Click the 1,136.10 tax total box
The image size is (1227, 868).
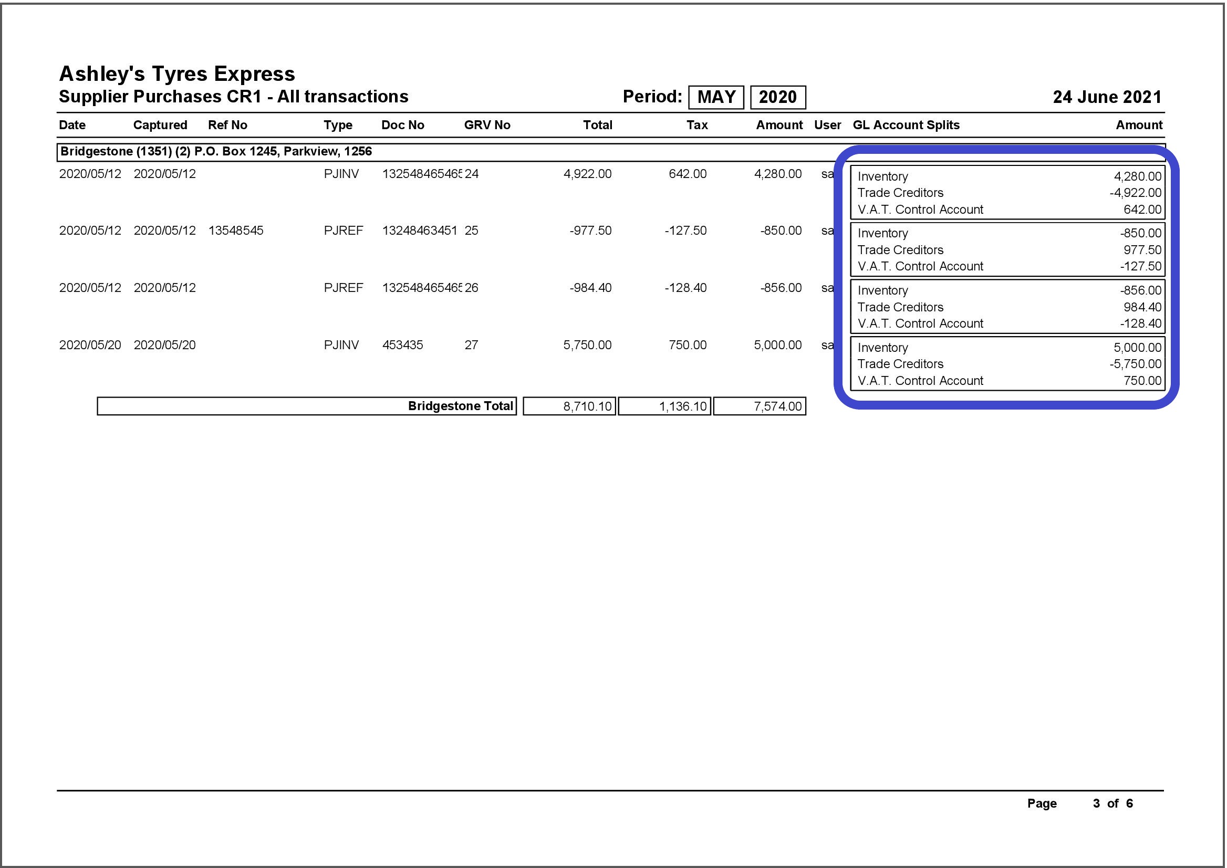point(664,406)
